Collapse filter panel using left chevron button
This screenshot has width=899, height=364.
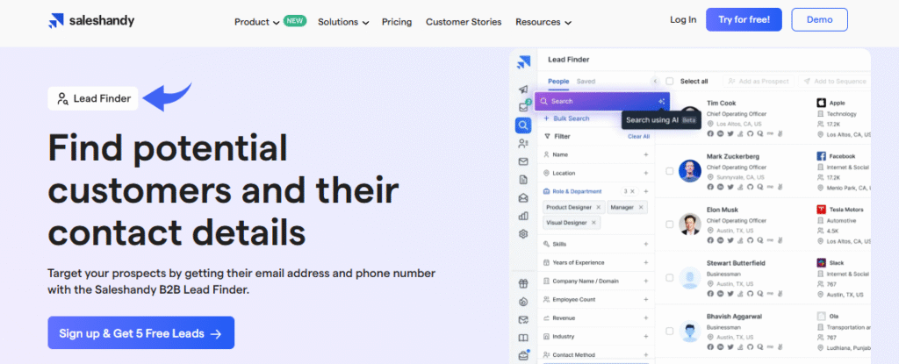pyautogui.click(x=655, y=82)
